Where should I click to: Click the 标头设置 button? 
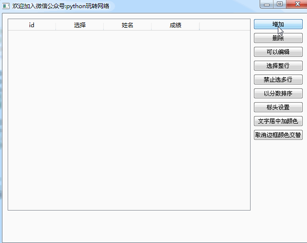278,107
